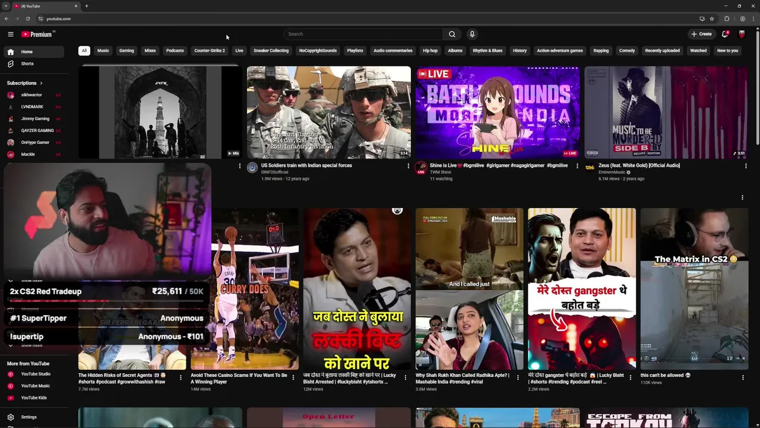Open Shorts shelf three-dot menu

point(742,197)
